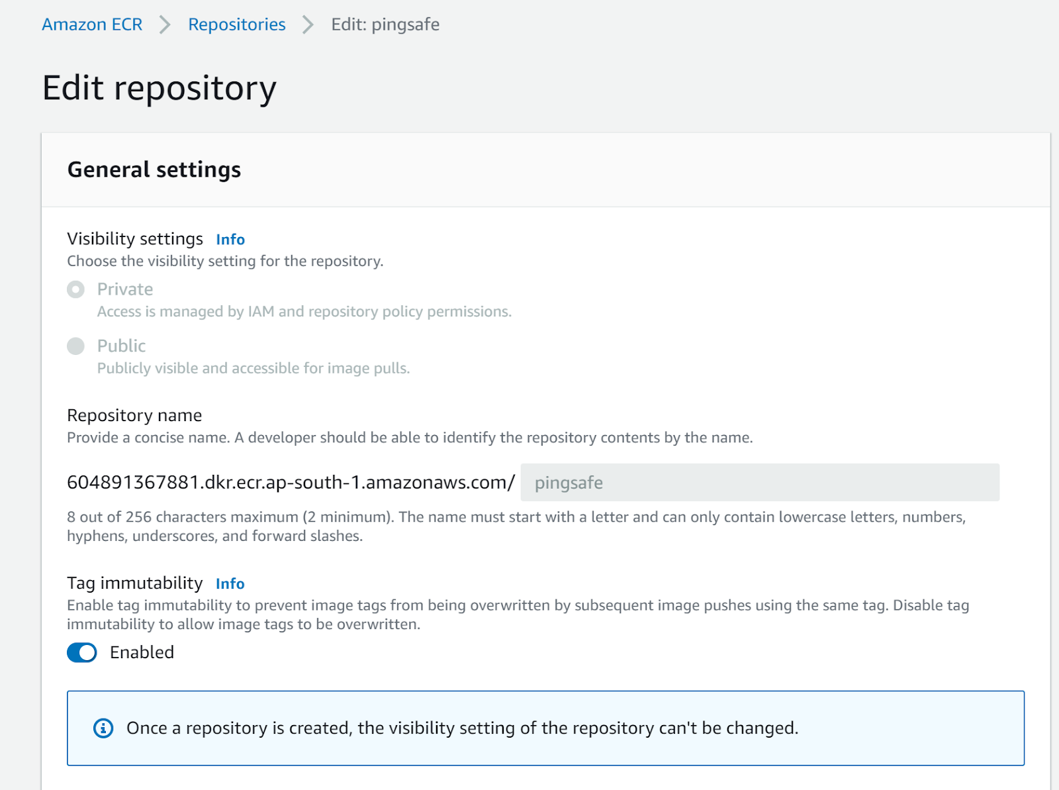Go to Repositories via the breadcrumb
The height and width of the screenshot is (790, 1059).
click(236, 25)
